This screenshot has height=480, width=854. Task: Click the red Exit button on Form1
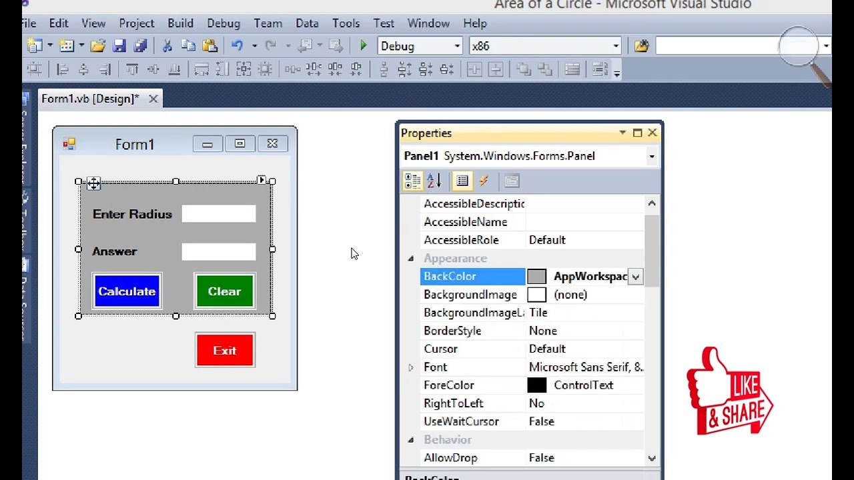225,351
